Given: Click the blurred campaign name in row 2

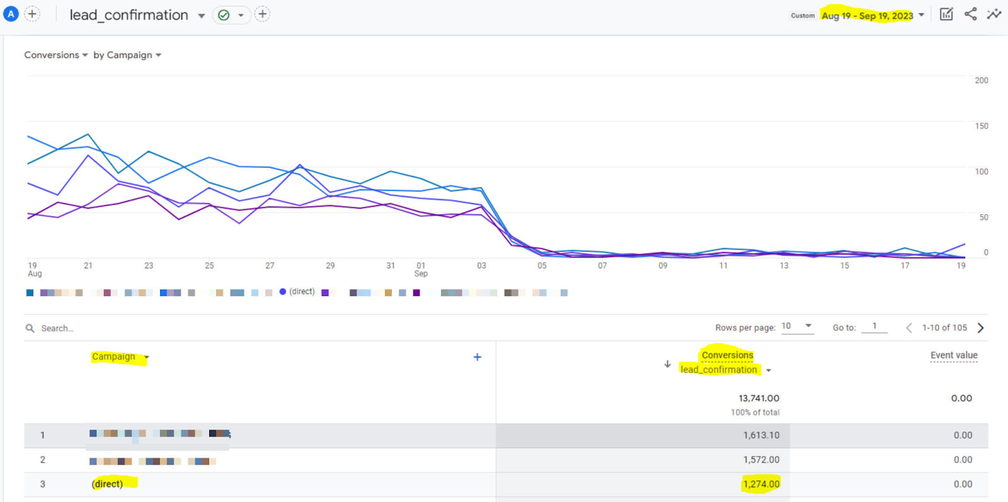Looking at the screenshot, I should coord(152,461).
